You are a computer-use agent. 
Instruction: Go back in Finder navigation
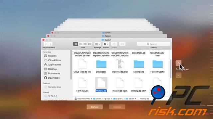pos(46,44)
